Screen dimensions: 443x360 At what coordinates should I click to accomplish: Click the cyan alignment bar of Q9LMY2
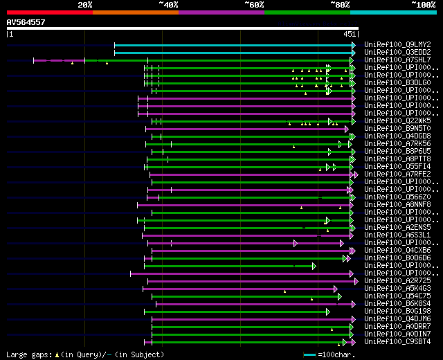(233, 45)
